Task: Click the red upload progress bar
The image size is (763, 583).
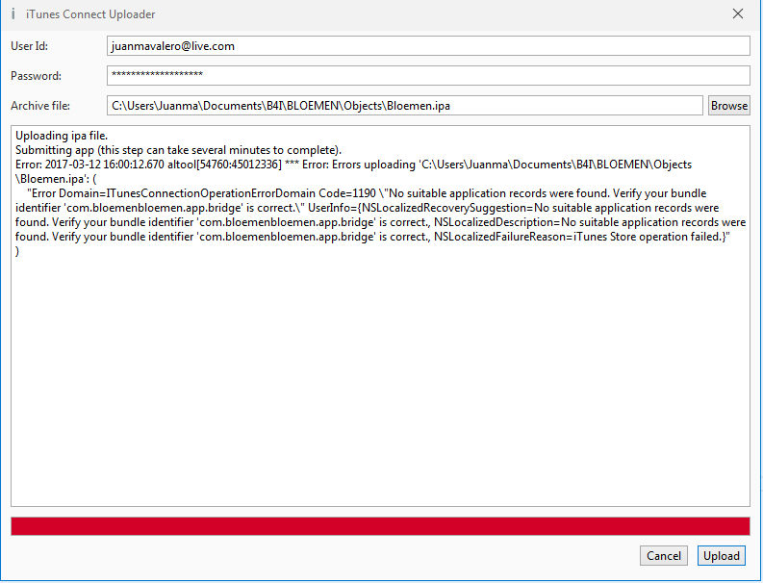Action: point(380,526)
